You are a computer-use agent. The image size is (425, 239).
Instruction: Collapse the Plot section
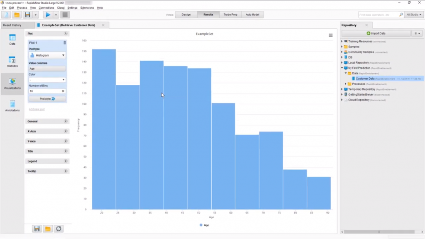[66, 33]
